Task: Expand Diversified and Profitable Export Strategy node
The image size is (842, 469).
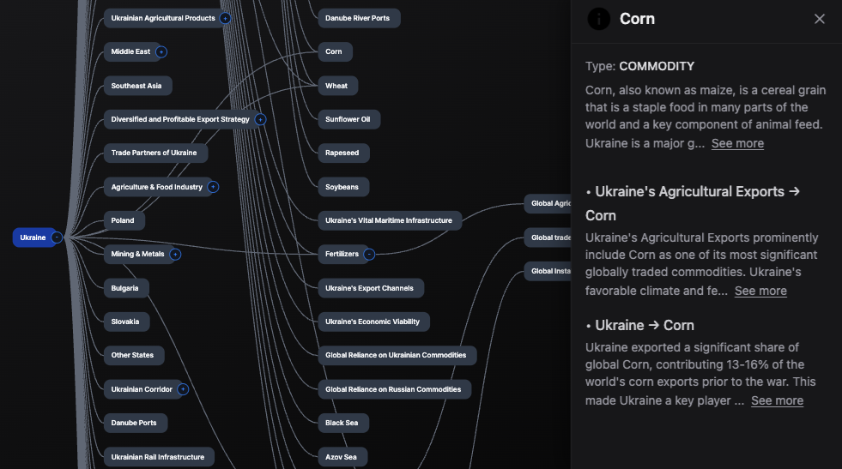Action: point(260,119)
